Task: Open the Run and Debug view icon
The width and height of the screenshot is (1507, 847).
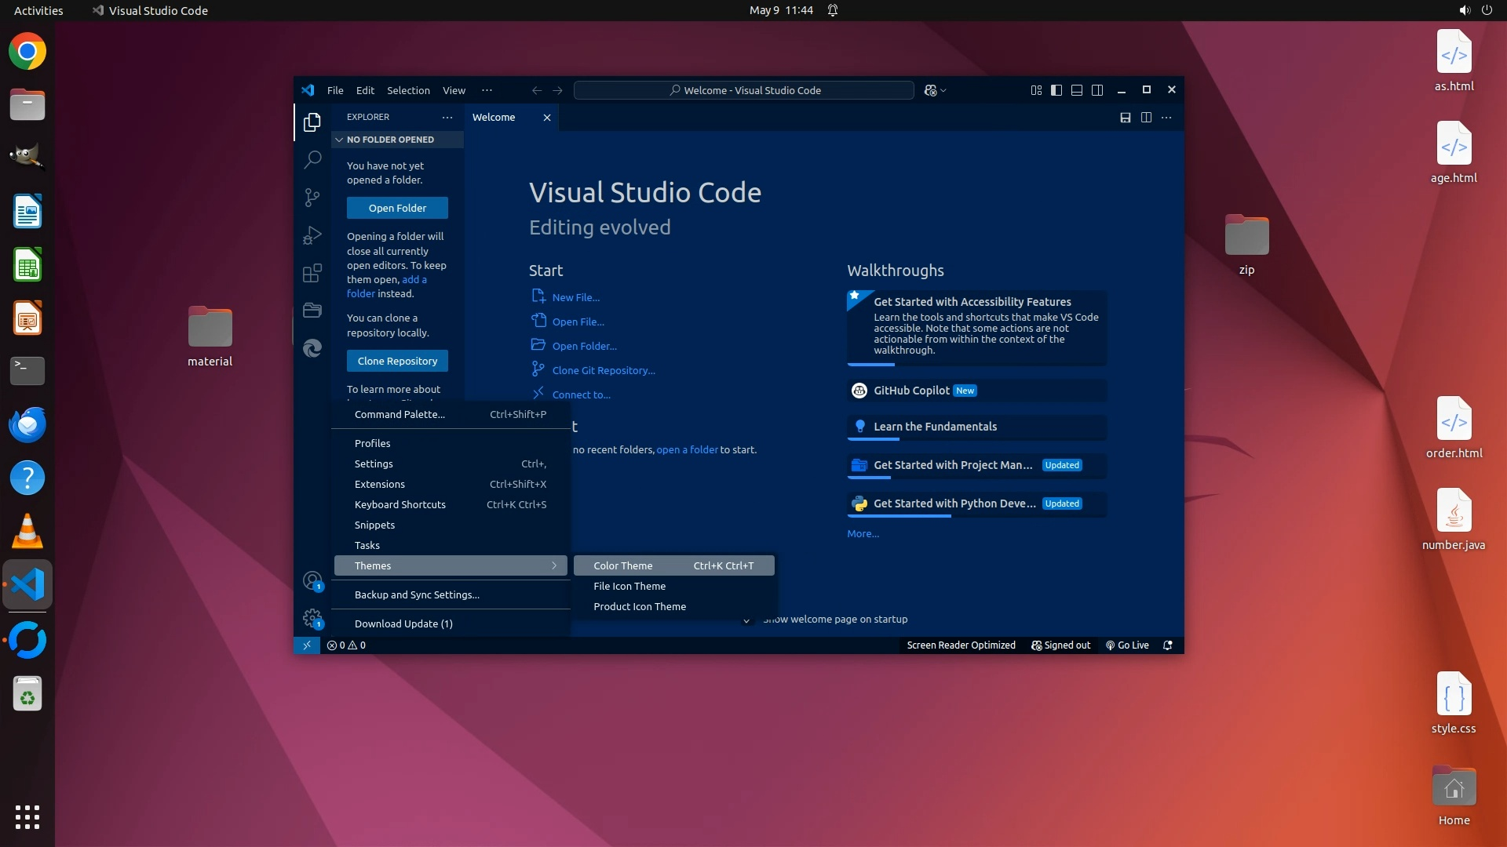Action: coord(312,234)
